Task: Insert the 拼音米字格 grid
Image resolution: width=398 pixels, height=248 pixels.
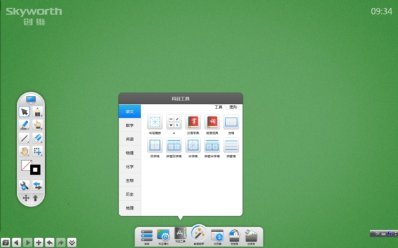Action: click(x=212, y=145)
